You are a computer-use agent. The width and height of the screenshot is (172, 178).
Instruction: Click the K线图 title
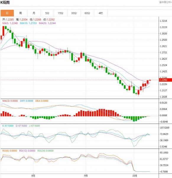(x=5, y=2)
